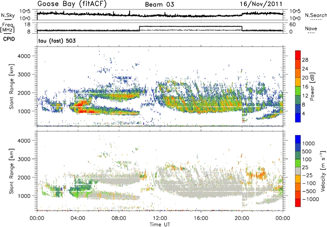Click the "Freq. [MHz]" axis label
The height and width of the screenshot is (227, 327).
[x=7, y=28]
